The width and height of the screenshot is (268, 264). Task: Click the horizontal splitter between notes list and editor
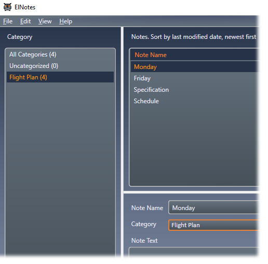191,192
